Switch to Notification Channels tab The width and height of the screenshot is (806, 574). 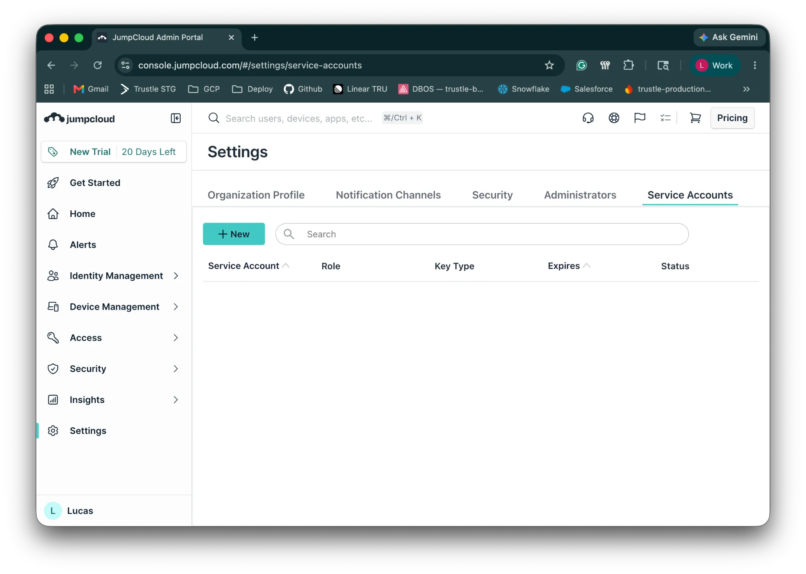(388, 195)
